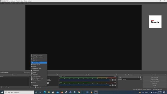
Task: Choose Game Capture source
Action: 39,65
